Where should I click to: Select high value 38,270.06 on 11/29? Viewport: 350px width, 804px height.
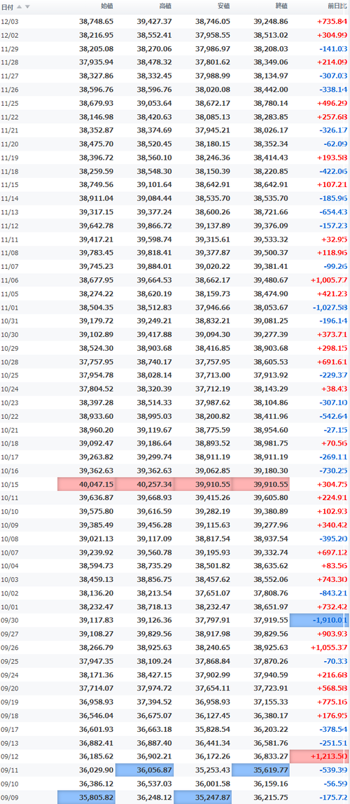pos(154,49)
